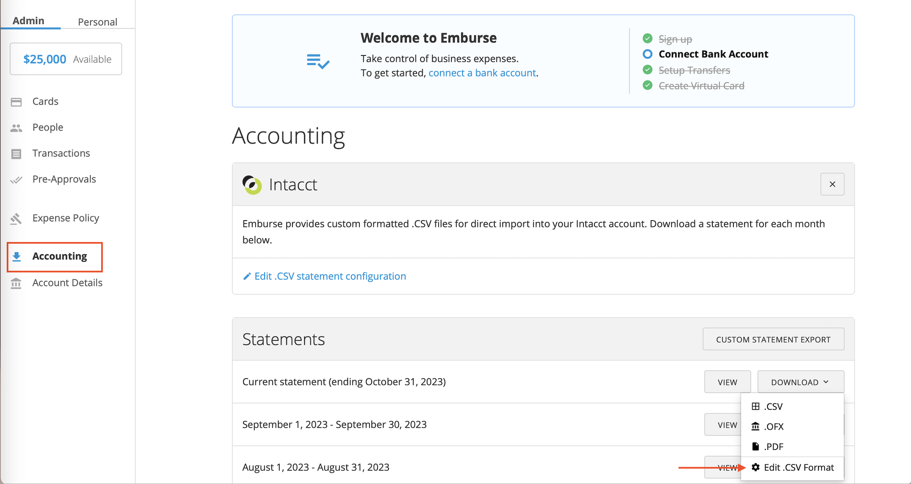Switch to the Personal tab
The height and width of the screenshot is (484, 911).
coord(97,21)
